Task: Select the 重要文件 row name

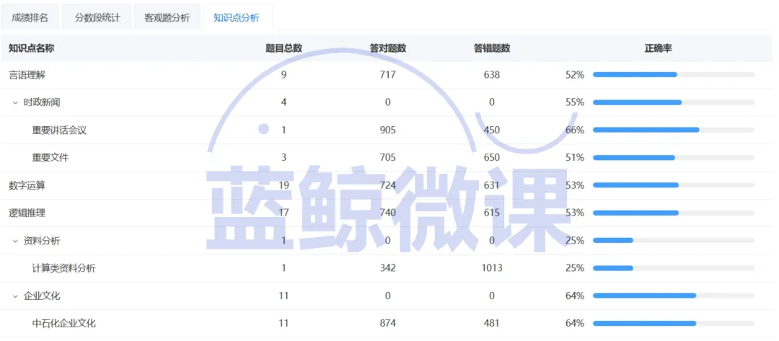Action: (x=50, y=158)
